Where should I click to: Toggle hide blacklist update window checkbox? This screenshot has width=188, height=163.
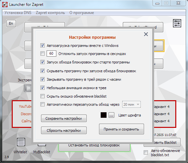click(42, 96)
